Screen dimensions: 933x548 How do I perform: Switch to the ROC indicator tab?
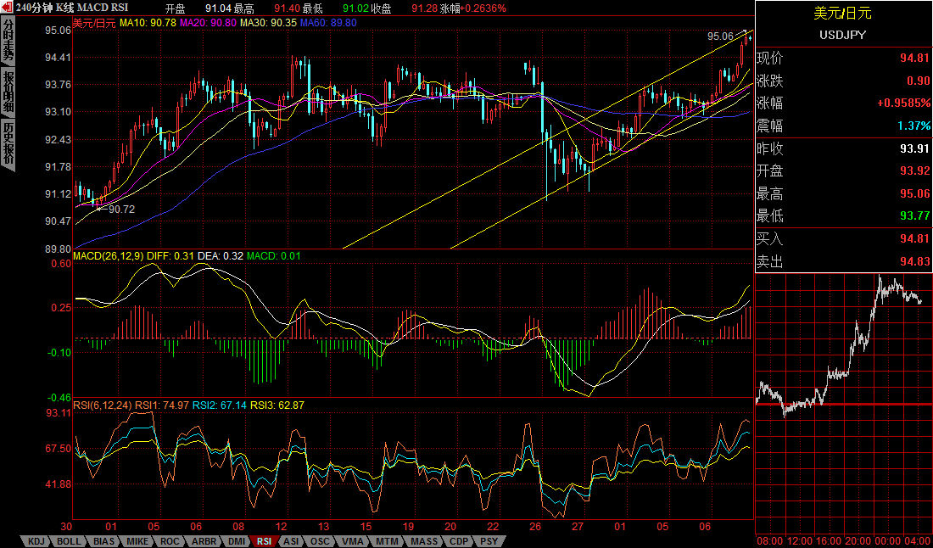coord(170,541)
